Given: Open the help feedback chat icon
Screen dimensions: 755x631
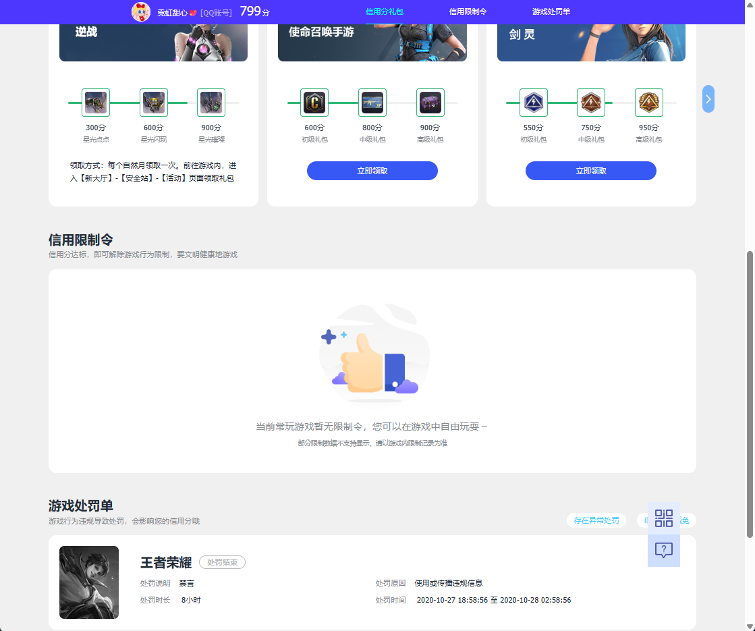Looking at the screenshot, I should coord(663,551).
